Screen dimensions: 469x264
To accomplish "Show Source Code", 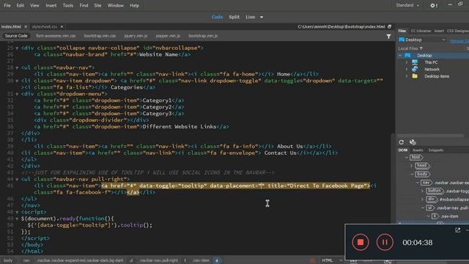I will (x=16, y=36).
